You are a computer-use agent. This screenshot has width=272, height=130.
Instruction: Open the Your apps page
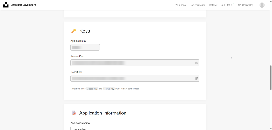tap(180, 5)
